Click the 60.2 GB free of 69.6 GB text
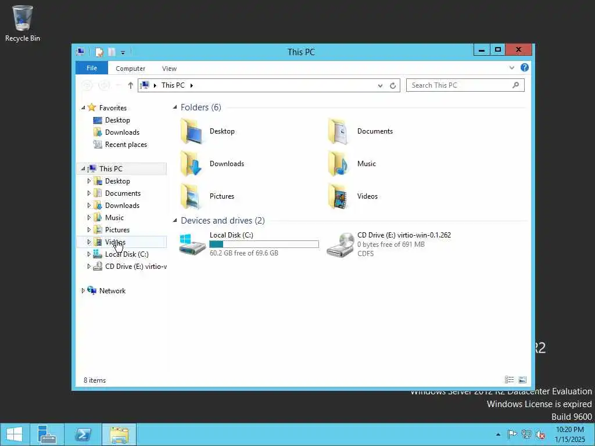The height and width of the screenshot is (446, 595). point(243,253)
